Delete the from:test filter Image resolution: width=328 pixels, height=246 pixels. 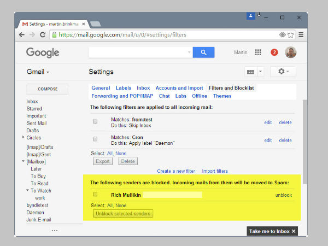click(x=285, y=122)
